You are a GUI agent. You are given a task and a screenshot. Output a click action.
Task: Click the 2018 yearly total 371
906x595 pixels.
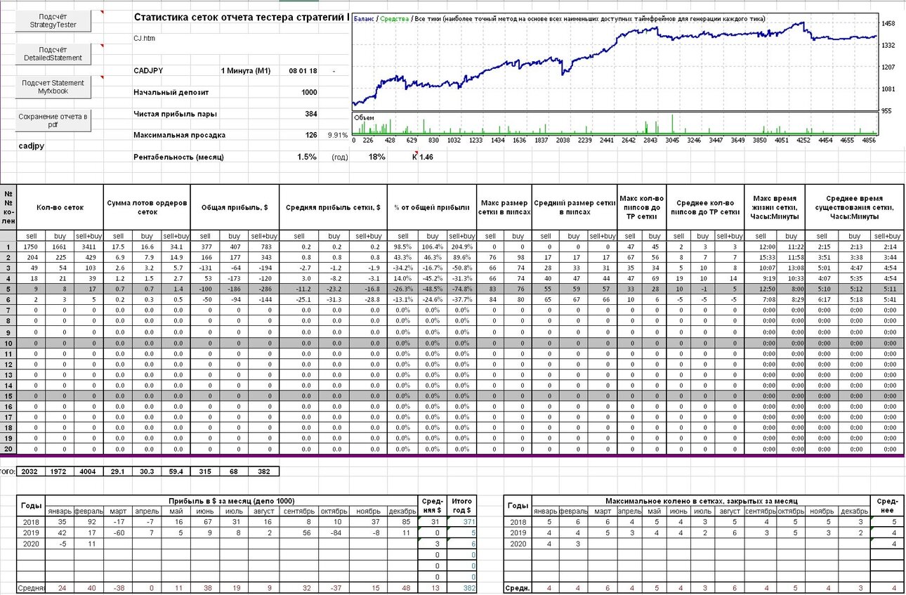(x=463, y=522)
